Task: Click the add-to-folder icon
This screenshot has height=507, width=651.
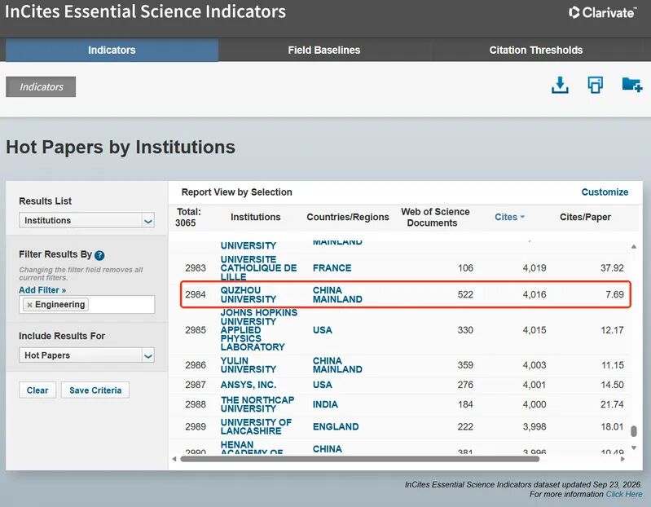Action: 632,85
